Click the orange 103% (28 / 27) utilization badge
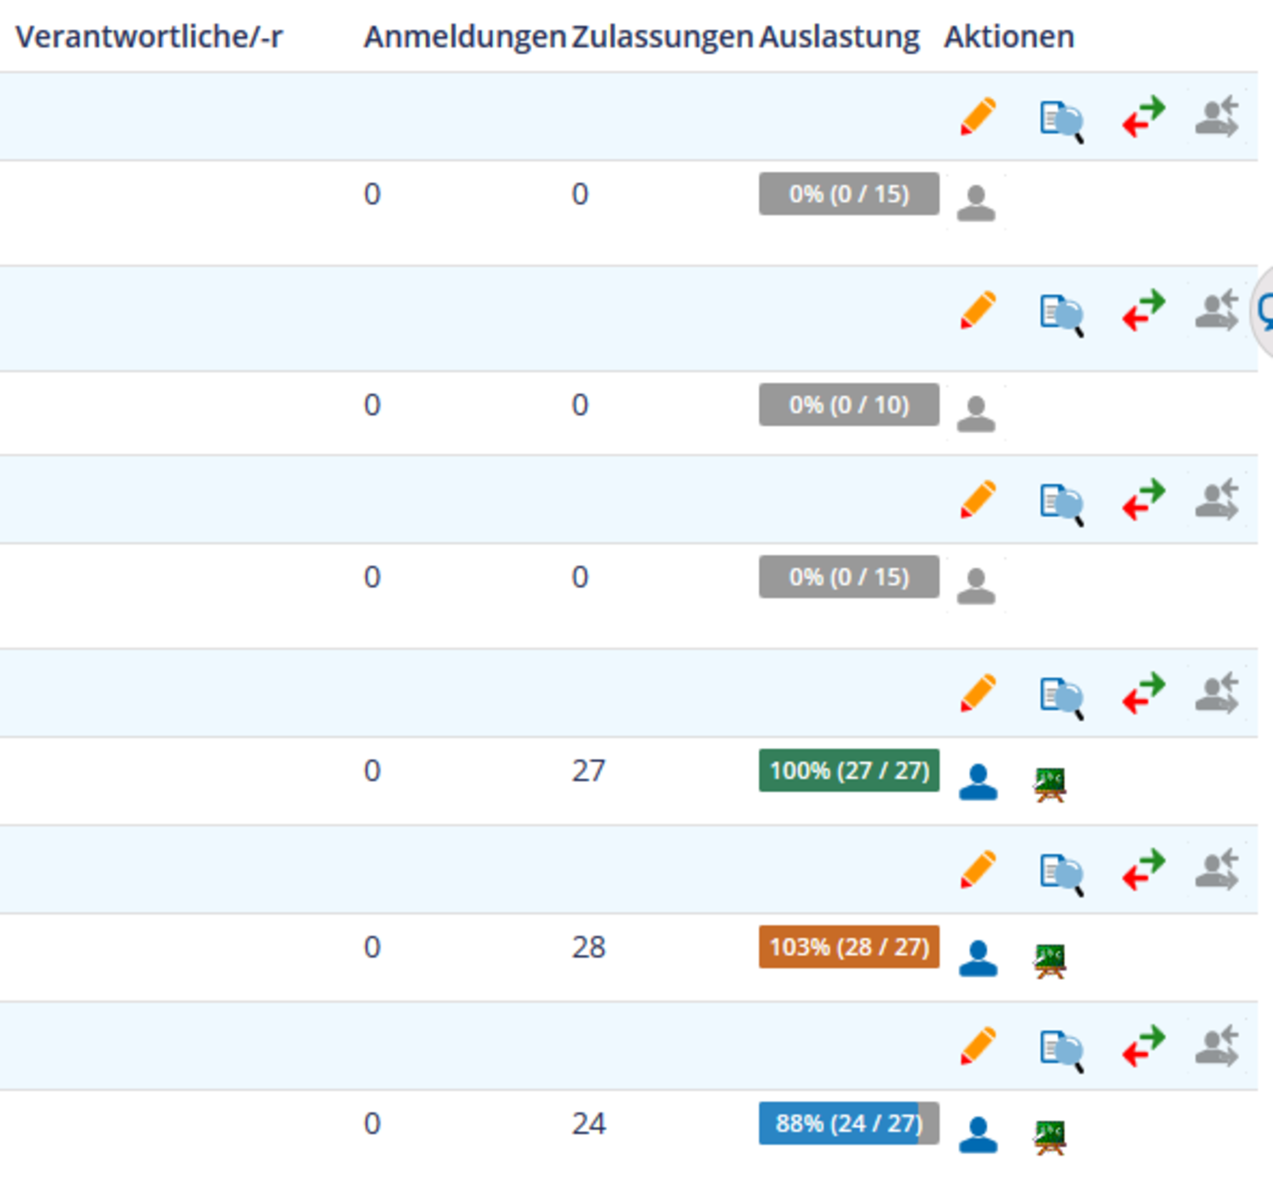Image resolution: width=1273 pixels, height=1177 pixels. 849,946
